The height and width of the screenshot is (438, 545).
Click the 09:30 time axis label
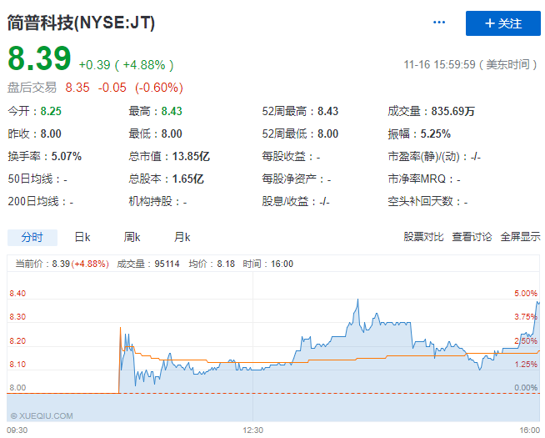click(x=17, y=430)
